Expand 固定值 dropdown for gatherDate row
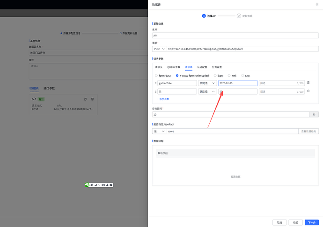Image resolution: width=323 pixels, height=227 pixels. [207, 83]
